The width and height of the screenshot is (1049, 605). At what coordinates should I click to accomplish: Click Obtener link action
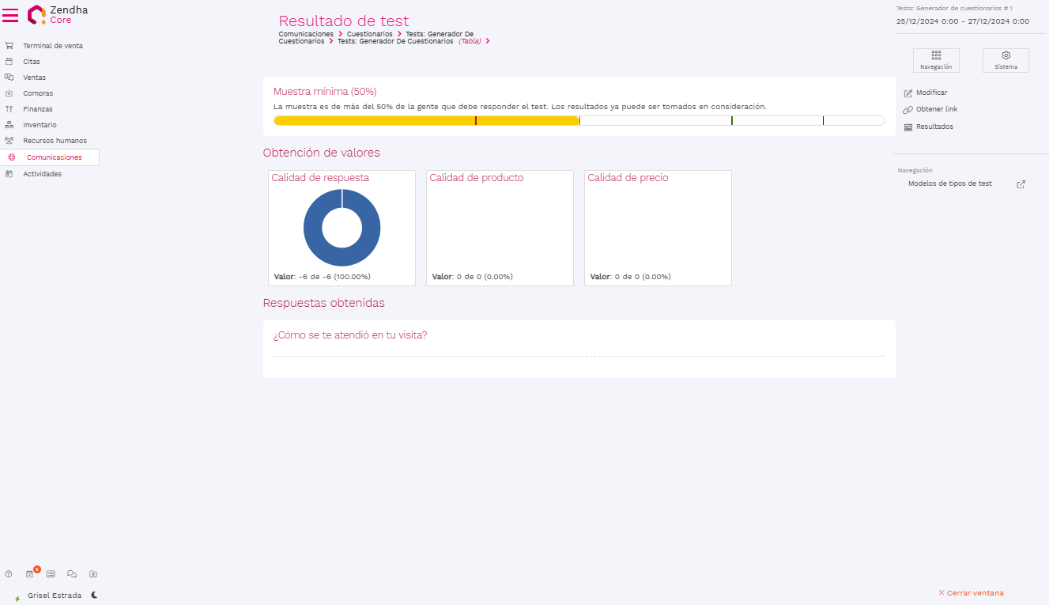click(936, 109)
